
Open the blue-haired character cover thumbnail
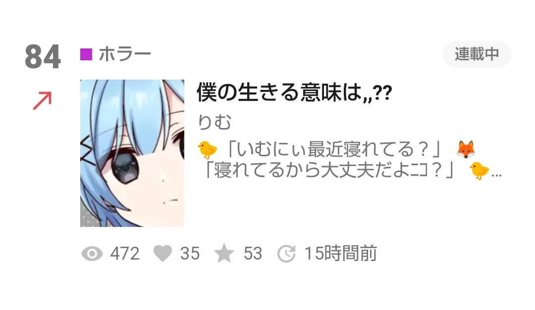[x=132, y=153]
